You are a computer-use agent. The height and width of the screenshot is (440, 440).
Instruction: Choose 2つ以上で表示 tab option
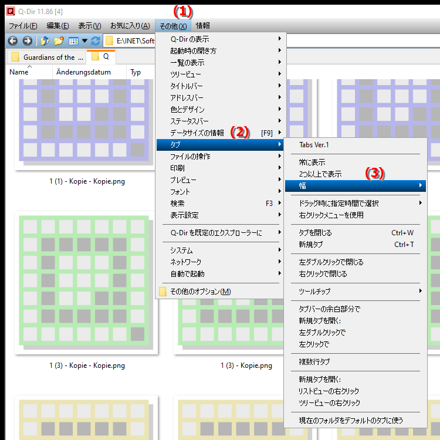(356, 174)
